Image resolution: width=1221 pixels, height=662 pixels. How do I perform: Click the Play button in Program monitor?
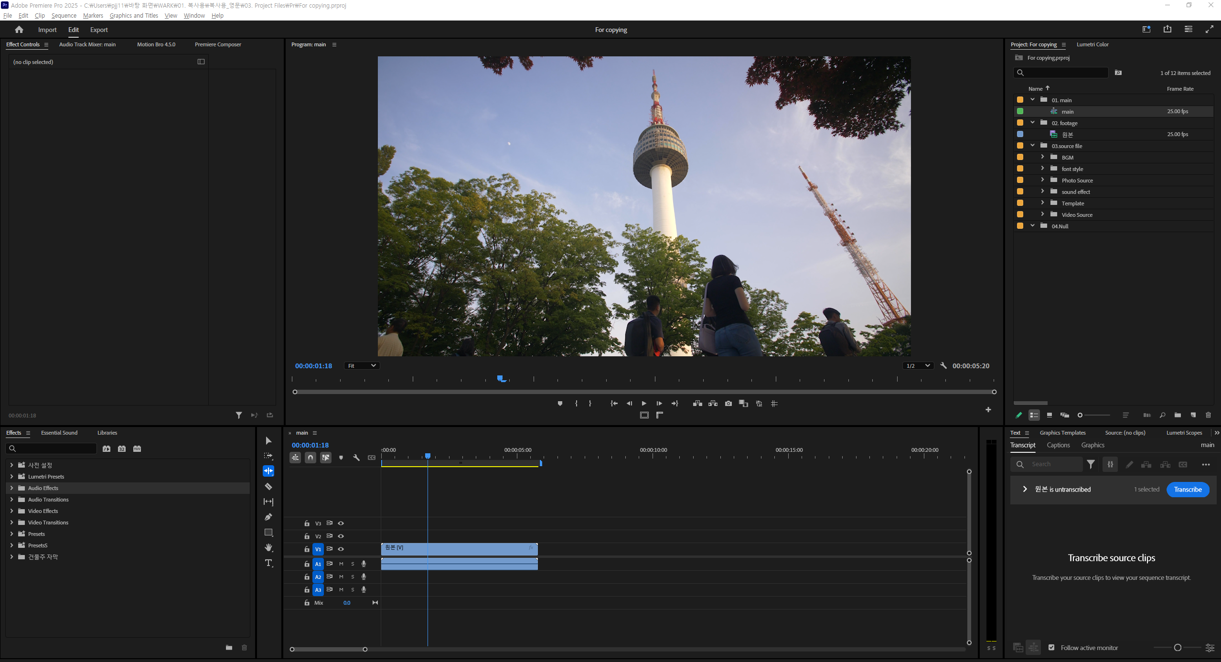coord(644,404)
